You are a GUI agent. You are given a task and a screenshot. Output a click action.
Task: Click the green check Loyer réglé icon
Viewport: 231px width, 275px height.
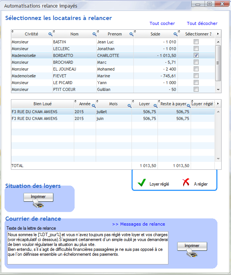pos(142,183)
